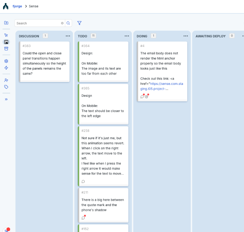
Task: Open the user avatar with red notification
Action: click(6, 230)
